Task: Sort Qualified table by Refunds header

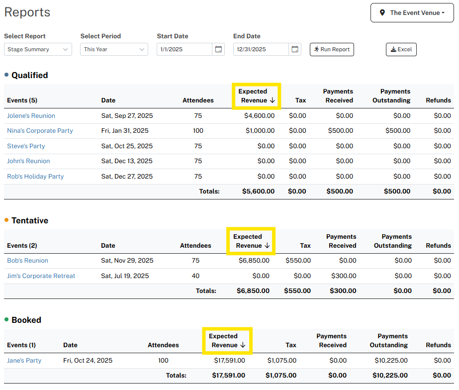Action: pos(438,100)
